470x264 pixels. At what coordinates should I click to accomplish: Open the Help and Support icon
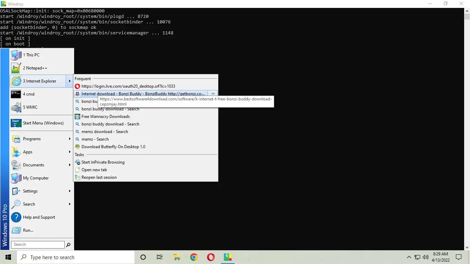pos(16,217)
